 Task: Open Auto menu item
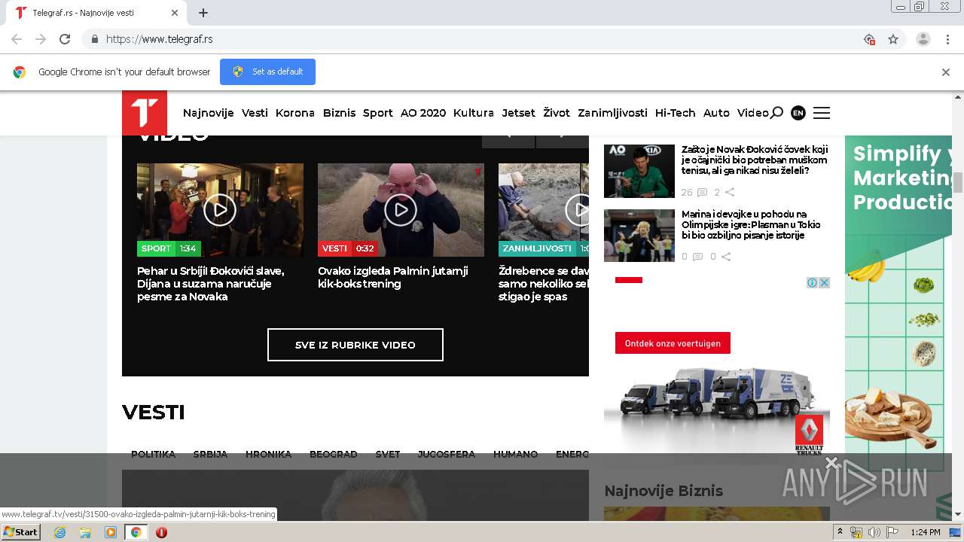click(x=716, y=113)
